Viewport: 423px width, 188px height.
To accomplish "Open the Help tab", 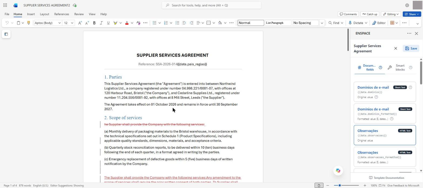I will click(104, 14).
